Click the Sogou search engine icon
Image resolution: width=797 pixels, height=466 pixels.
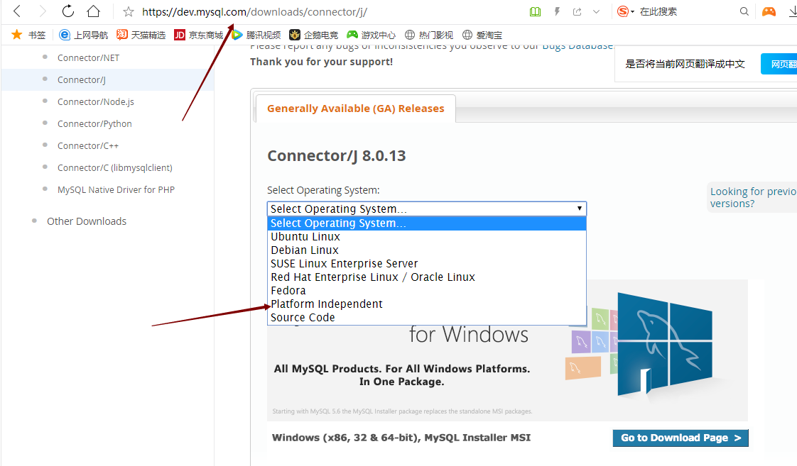click(623, 11)
